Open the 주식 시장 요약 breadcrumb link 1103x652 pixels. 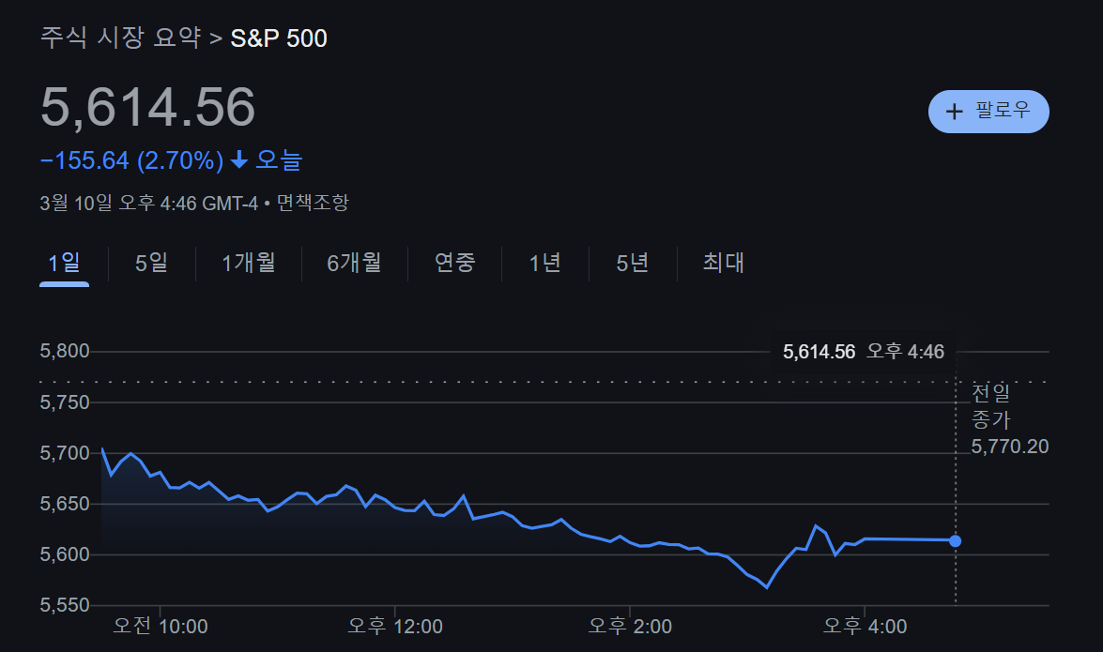click(x=120, y=38)
